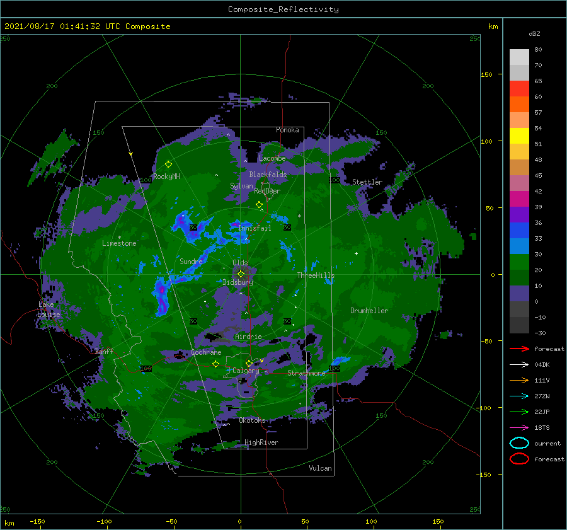
Task: Click the -150 tick on bottom axis
Action: coord(37,521)
